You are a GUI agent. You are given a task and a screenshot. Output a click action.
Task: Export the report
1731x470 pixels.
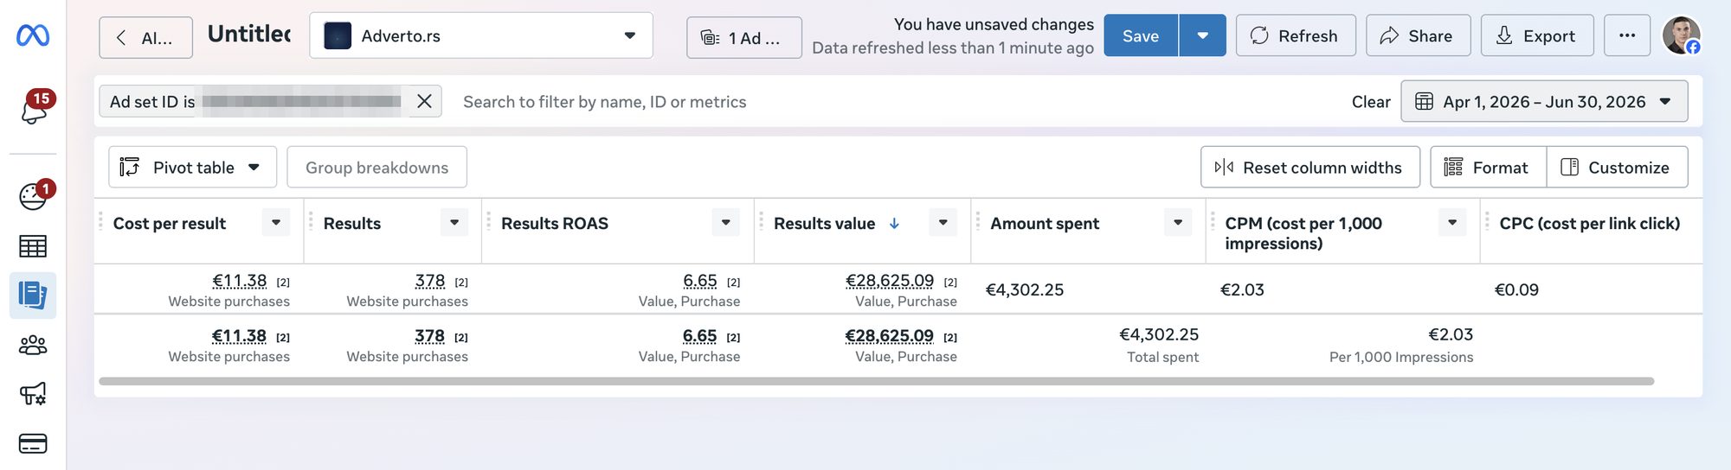(x=1537, y=35)
